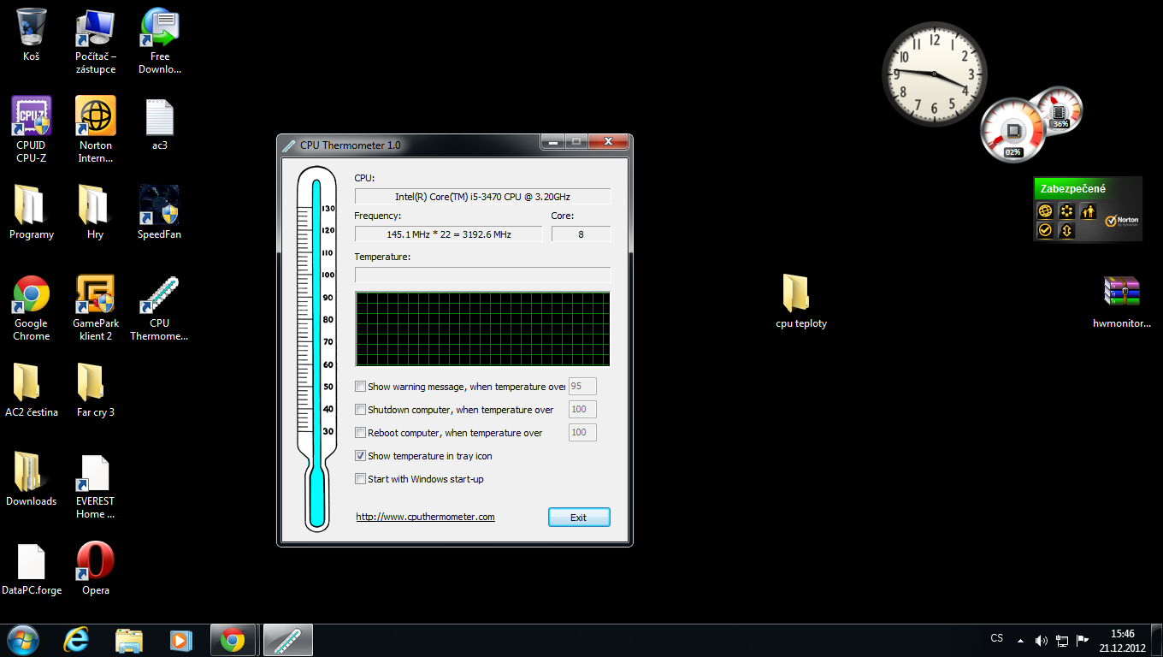Viewport: 1163px width, 657px height.
Task: Select the Hry folder
Action: pos(96,212)
